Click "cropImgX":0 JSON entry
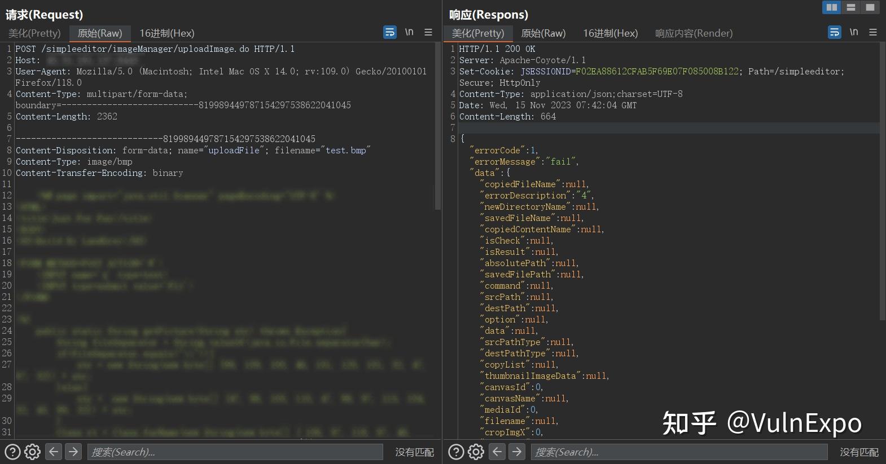 [x=511, y=432]
